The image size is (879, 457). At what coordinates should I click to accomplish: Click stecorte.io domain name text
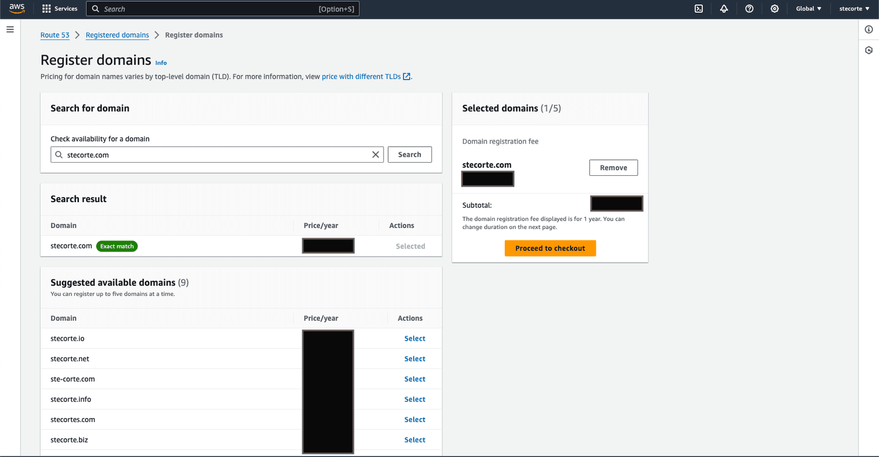[68, 338]
